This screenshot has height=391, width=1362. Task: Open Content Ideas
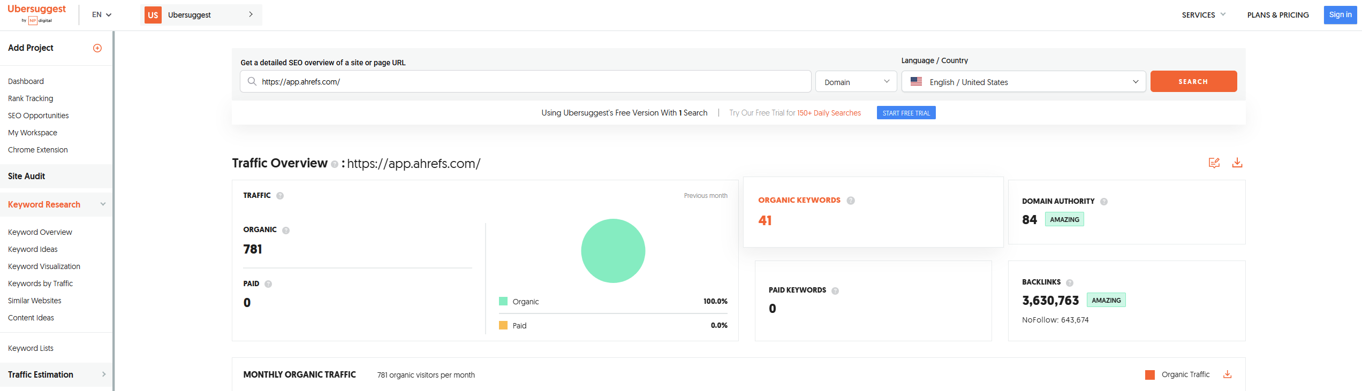(x=31, y=318)
